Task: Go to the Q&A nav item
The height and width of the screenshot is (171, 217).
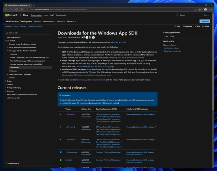Action: tap(52, 15)
